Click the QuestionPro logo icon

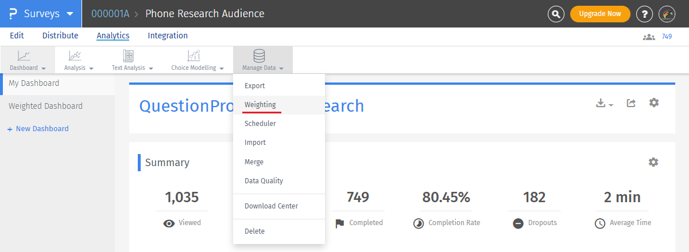point(12,14)
